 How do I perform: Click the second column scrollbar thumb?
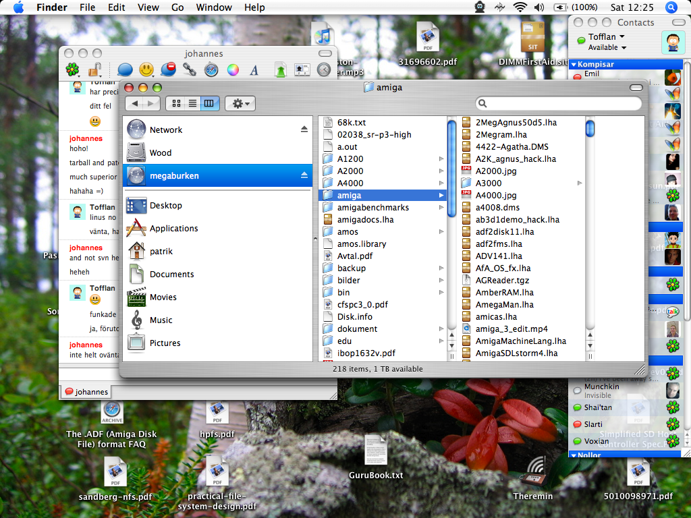(590, 128)
